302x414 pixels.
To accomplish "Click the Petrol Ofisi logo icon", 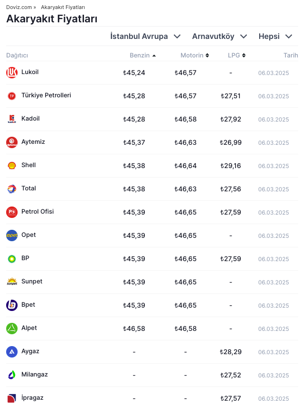I will (12, 212).
